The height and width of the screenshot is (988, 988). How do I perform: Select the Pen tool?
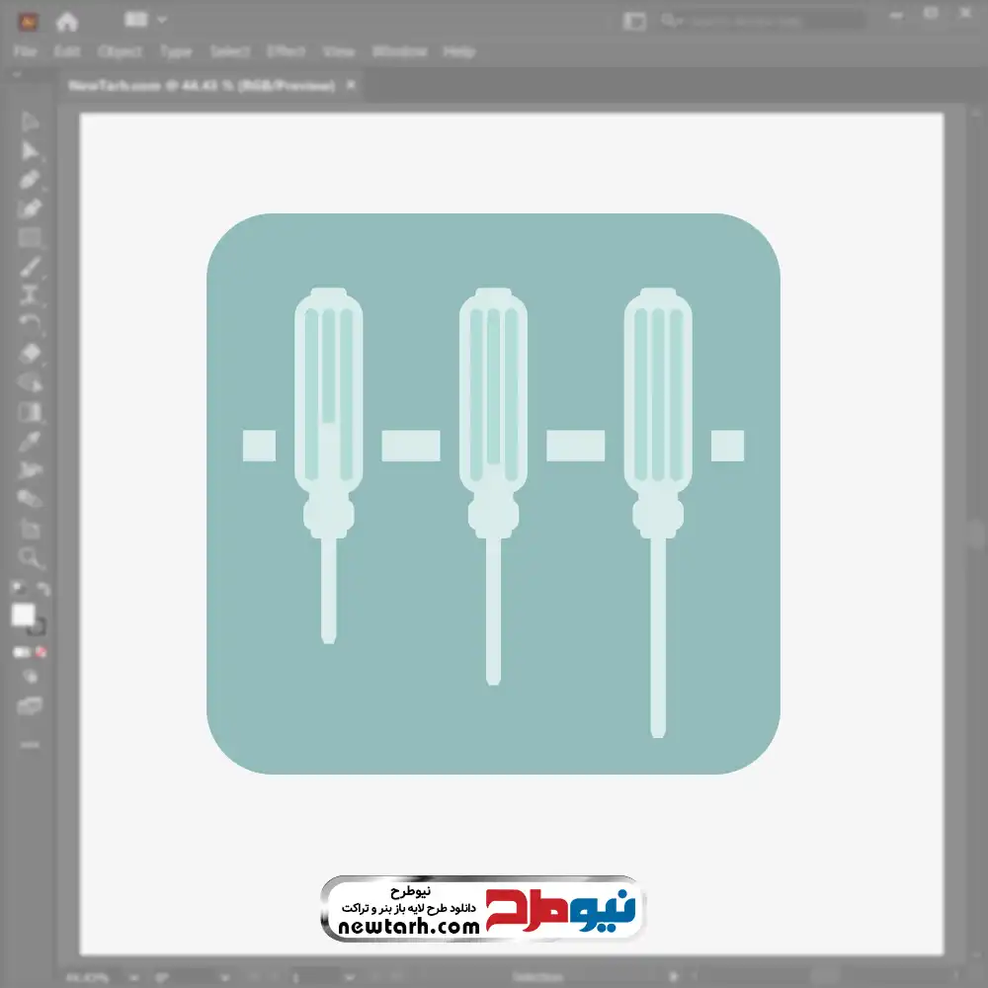[30, 180]
